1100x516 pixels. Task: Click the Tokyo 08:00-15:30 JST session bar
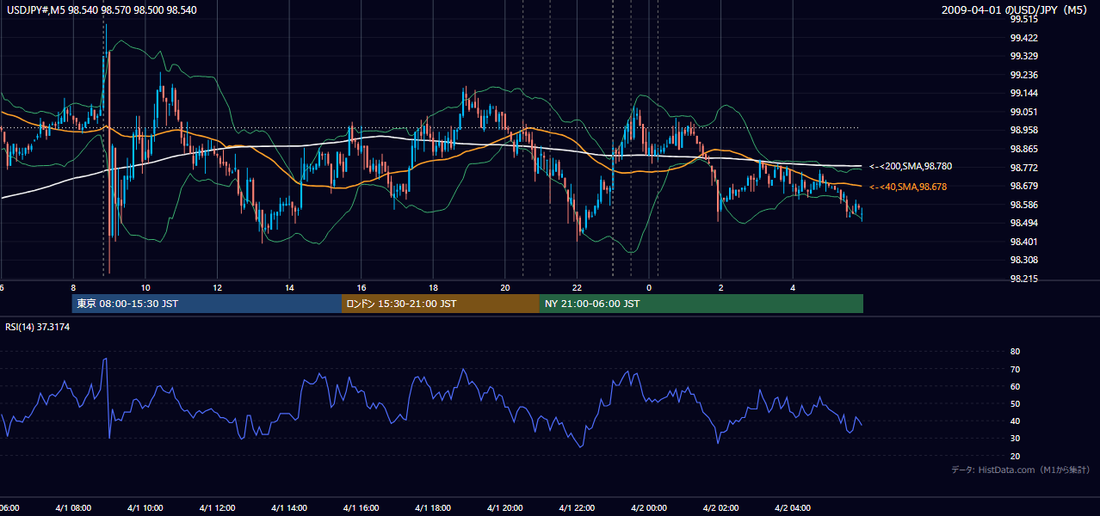[x=207, y=304]
